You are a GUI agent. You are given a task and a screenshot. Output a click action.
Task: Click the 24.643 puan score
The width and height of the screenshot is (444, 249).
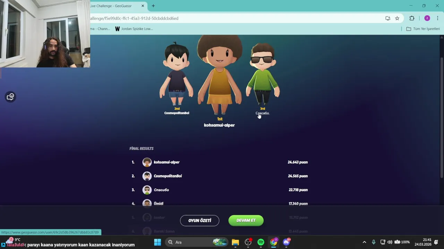click(x=298, y=162)
